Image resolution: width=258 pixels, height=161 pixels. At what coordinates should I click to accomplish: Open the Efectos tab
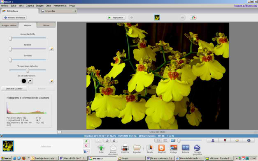[46, 25]
